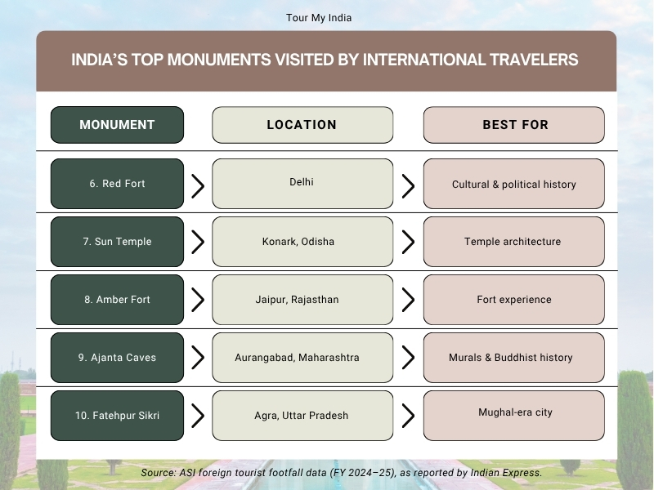The width and height of the screenshot is (654, 490).
Task: Click the Tour My India label
Action: pyautogui.click(x=318, y=17)
